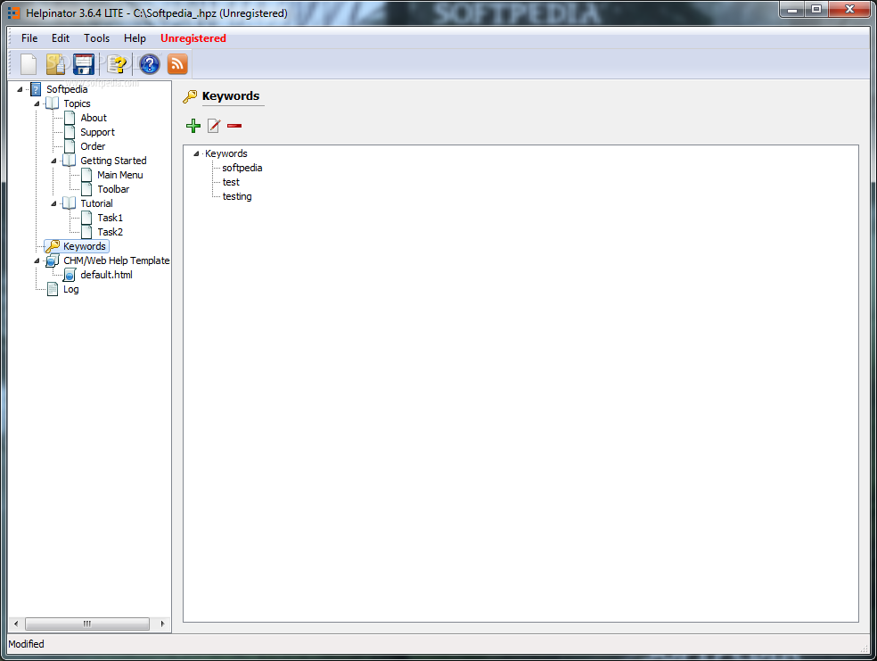Select the 'testing' keyword
Screen dimensions: 877x661
pos(237,196)
